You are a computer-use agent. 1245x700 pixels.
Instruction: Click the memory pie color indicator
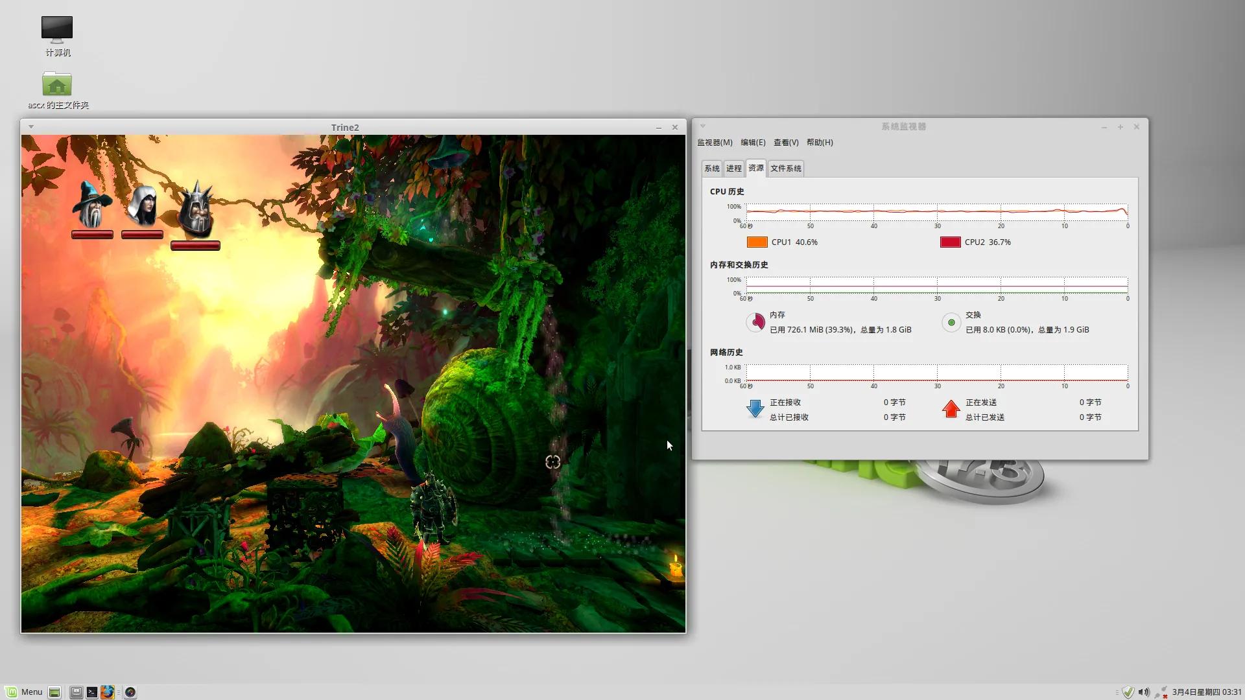755,322
